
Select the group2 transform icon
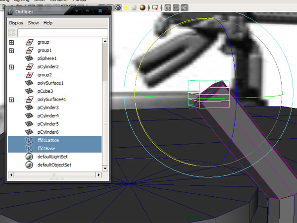[29, 75]
